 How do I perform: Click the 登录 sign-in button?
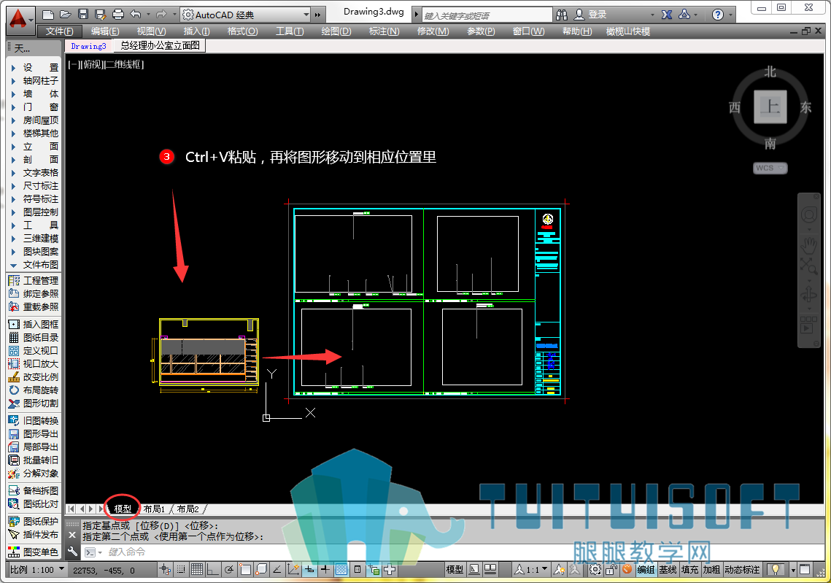(x=591, y=15)
